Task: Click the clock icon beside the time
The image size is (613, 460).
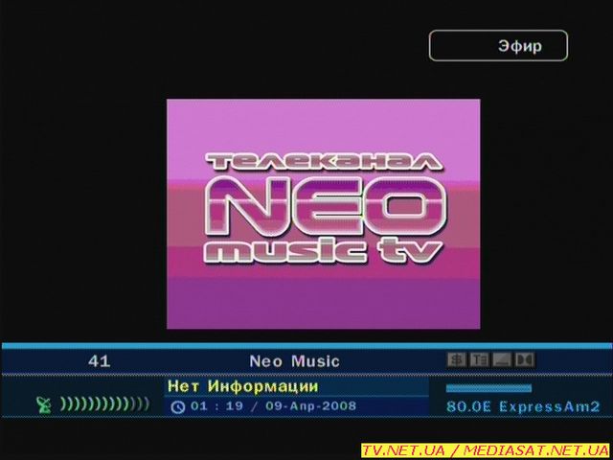Action: 178,407
